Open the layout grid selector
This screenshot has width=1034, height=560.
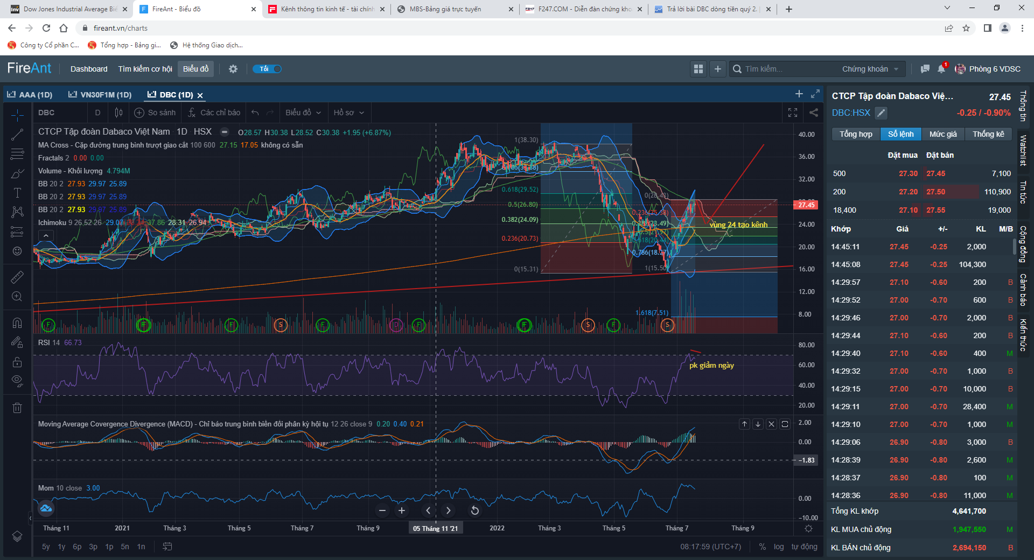coord(698,69)
